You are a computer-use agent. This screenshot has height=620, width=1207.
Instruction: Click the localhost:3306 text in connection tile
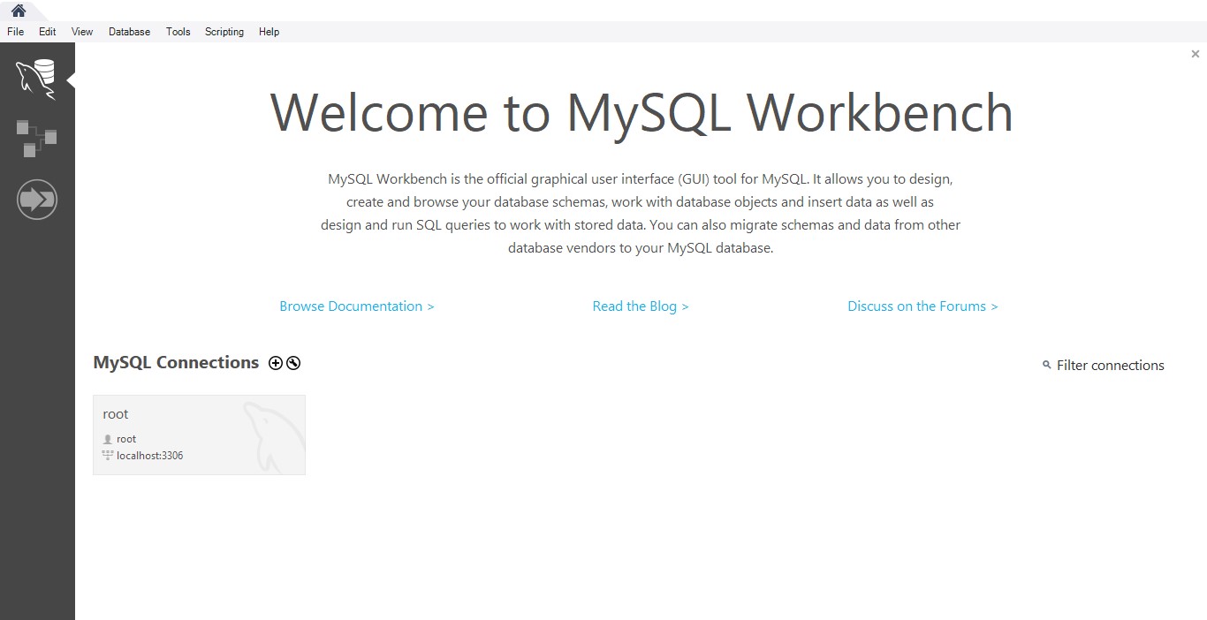point(150,456)
